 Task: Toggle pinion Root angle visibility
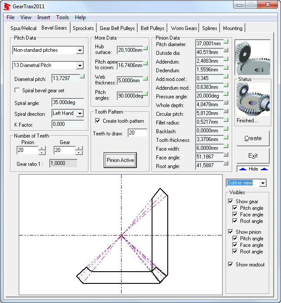pyautogui.click(x=235, y=251)
